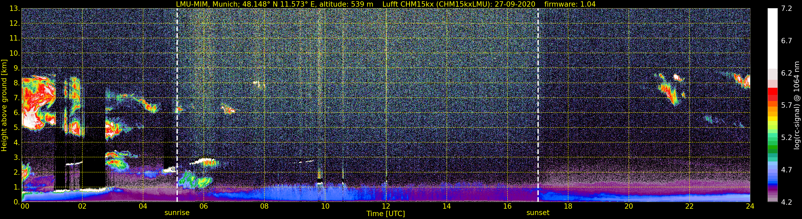The image size is (802, 219).
Task: Click the 10 time axis tick label
Action: click(x=325, y=206)
